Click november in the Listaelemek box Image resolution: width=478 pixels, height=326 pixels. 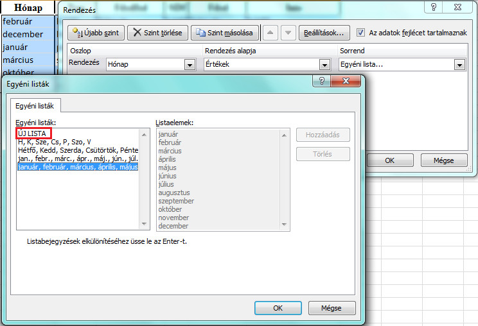pos(173,218)
